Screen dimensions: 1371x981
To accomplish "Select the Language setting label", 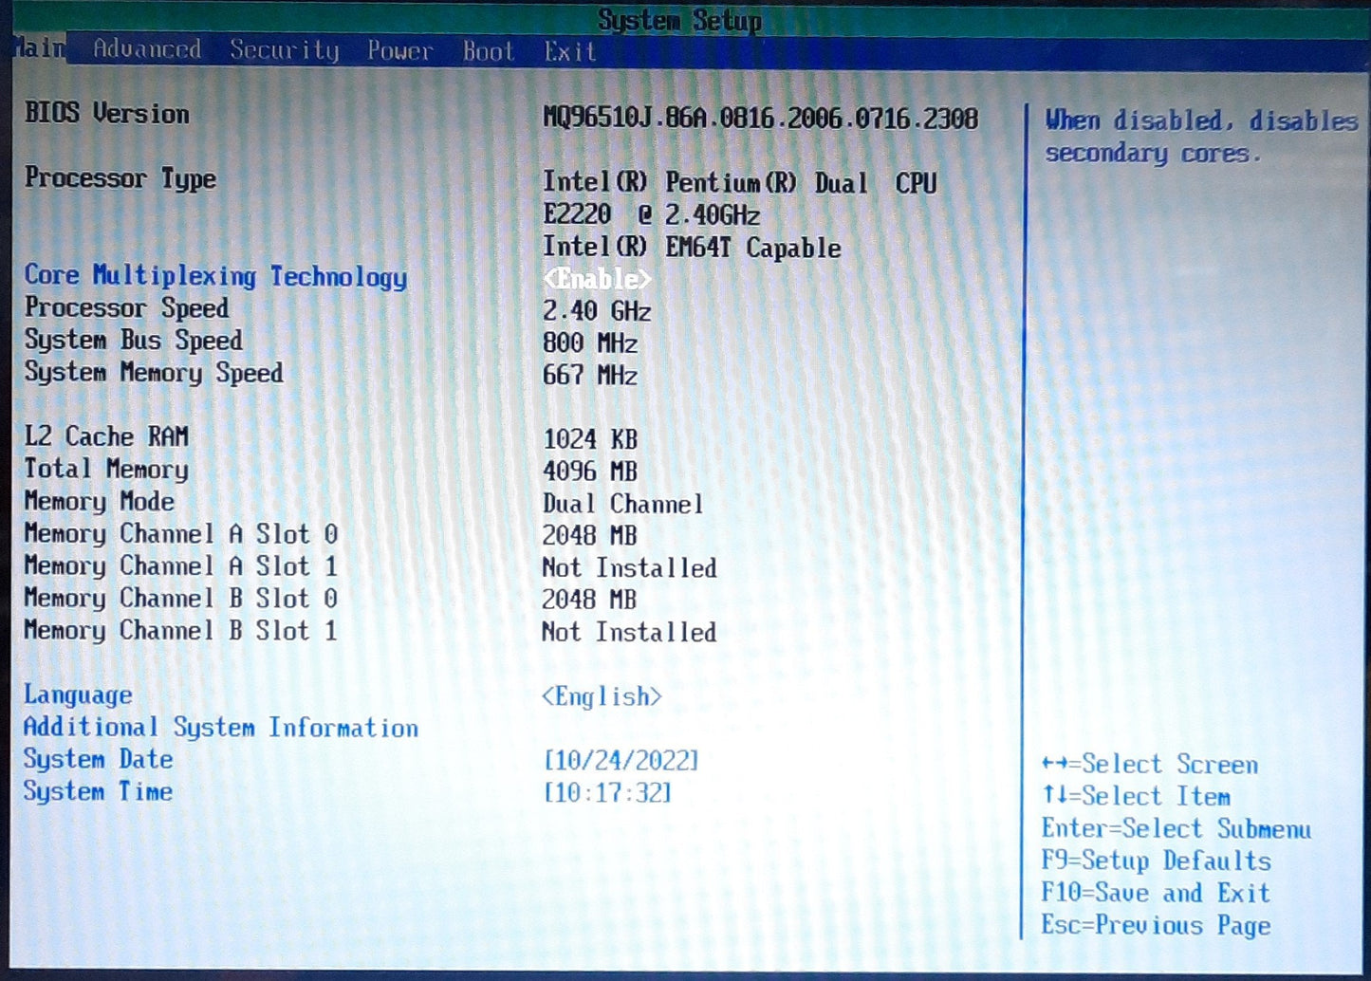I will coord(78,695).
